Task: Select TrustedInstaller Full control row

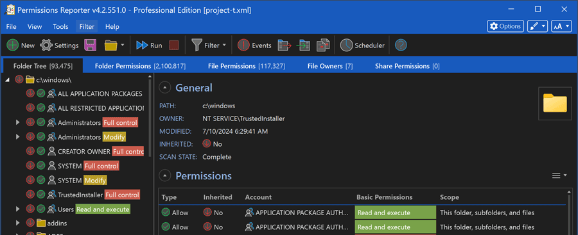Action: [83, 195]
